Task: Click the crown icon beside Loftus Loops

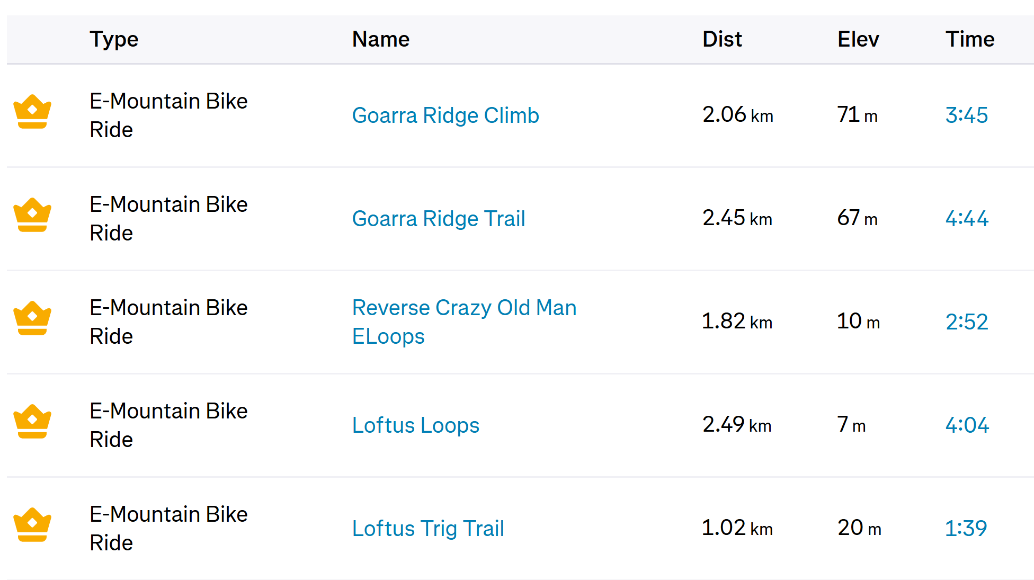Action: click(32, 422)
